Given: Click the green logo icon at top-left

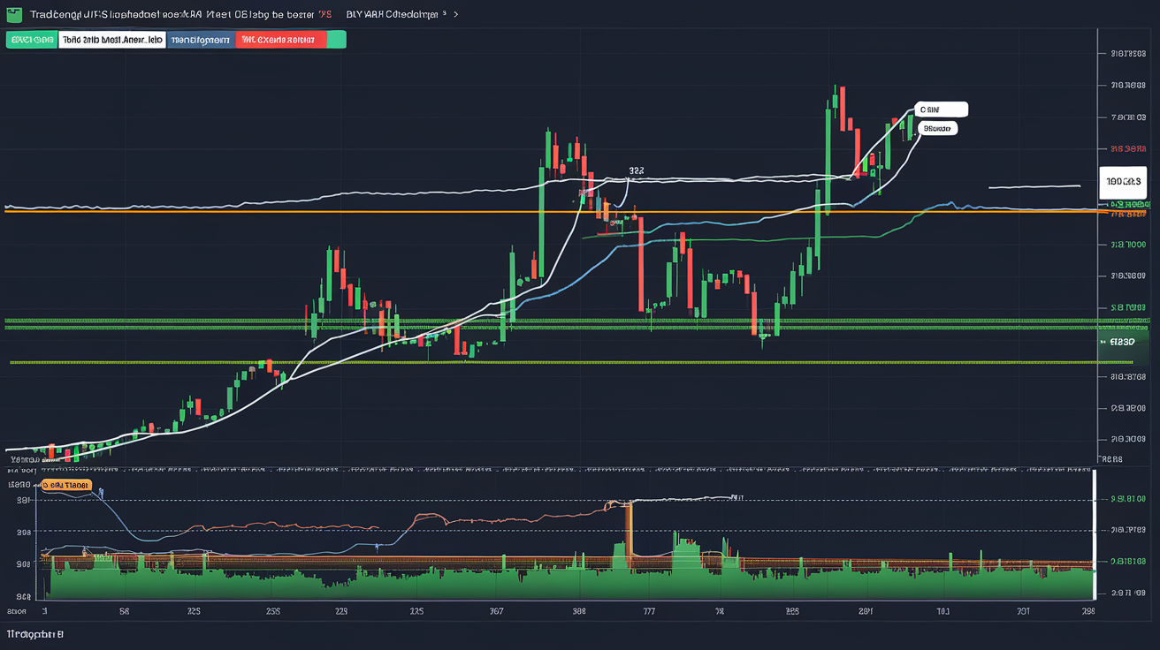Looking at the screenshot, I should point(12,15).
